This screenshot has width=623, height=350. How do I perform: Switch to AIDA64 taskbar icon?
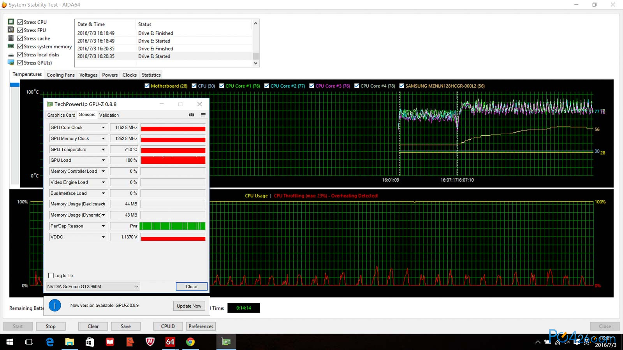[x=170, y=342]
